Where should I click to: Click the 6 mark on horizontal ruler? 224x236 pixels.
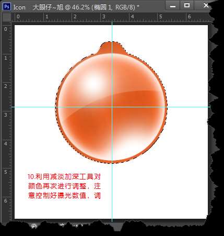tap(189, 17)
